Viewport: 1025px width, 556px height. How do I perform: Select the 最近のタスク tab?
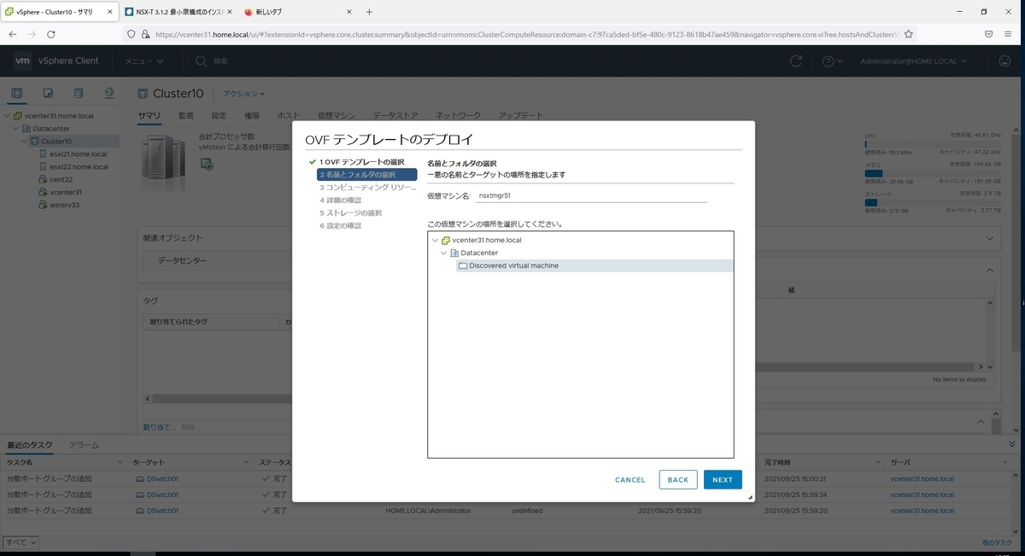pos(30,445)
